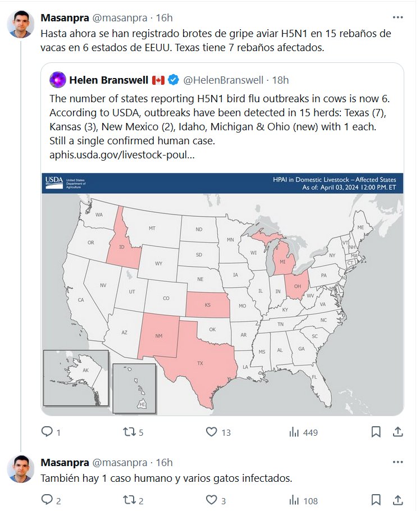
Task: Like the tweet with 13 likes
Action: pyautogui.click(x=212, y=432)
